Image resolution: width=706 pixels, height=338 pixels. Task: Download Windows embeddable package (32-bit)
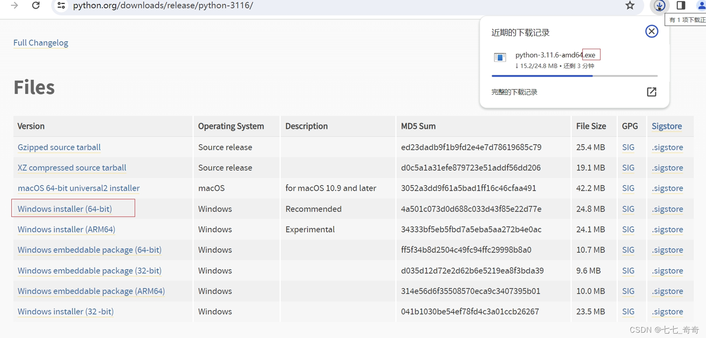click(x=90, y=270)
